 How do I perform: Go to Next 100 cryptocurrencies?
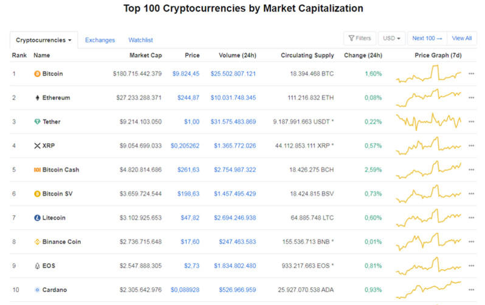pos(427,38)
